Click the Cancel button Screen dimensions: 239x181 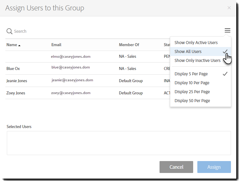[x=176, y=167]
